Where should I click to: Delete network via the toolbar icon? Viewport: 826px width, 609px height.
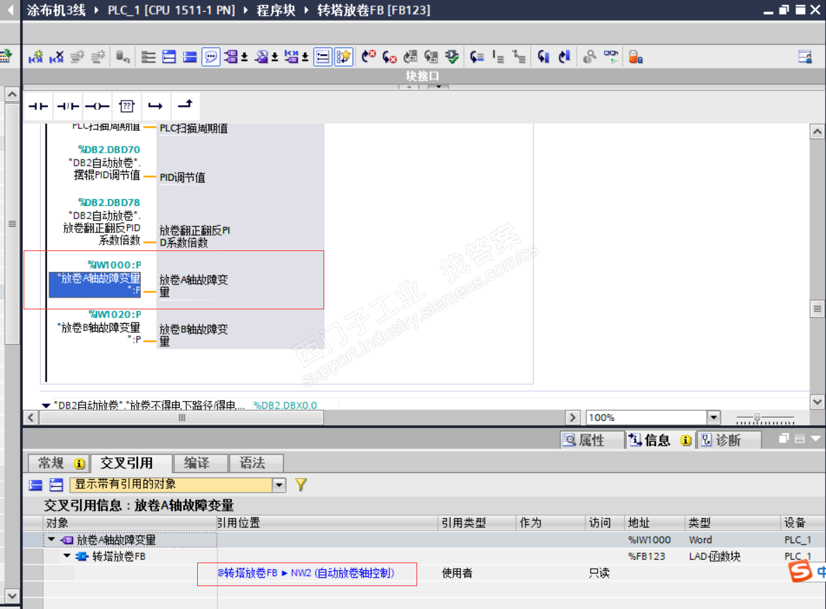(56, 57)
